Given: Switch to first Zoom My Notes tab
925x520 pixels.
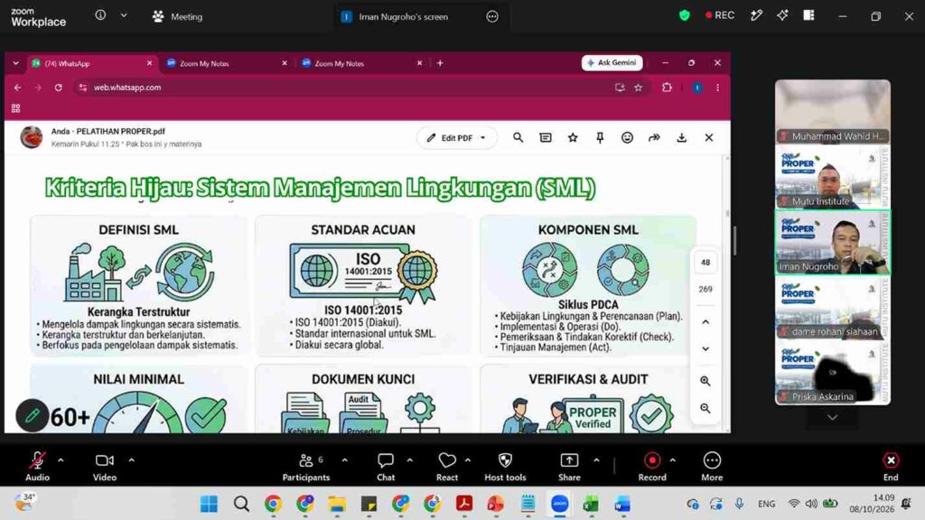Looking at the screenshot, I should (227, 63).
